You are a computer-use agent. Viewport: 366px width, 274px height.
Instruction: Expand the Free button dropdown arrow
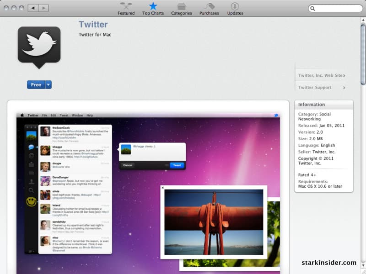(48, 84)
